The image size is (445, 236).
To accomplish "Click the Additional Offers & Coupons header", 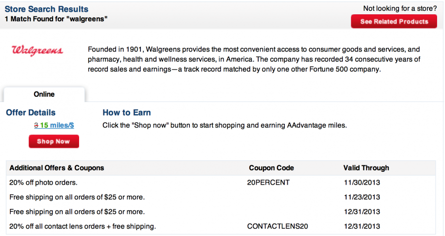I will coord(57,168).
